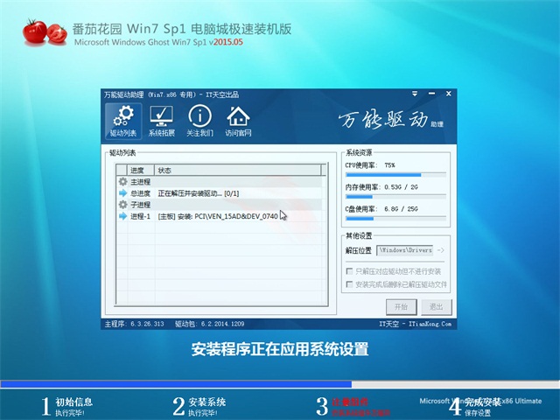Click the 内存使用率 progress bar
This screenshot has height=420, width=560.
coord(395,197)
